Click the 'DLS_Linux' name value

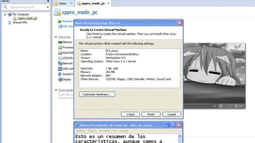112,51
